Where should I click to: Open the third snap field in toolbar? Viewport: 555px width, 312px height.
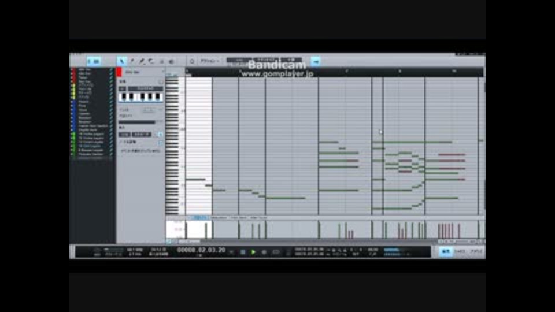(x=291, y=60)
